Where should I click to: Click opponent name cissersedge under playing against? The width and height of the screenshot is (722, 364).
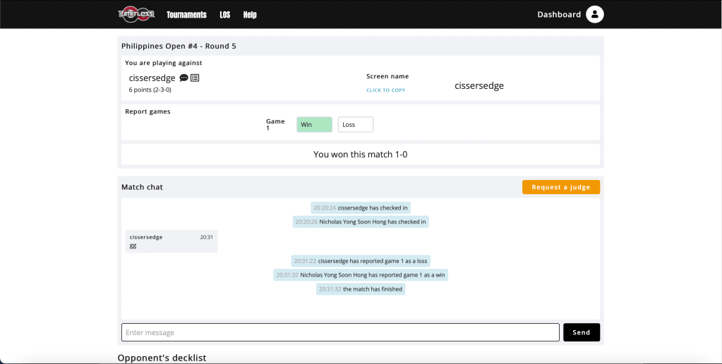pyautogui.click(x=152, y=78)
